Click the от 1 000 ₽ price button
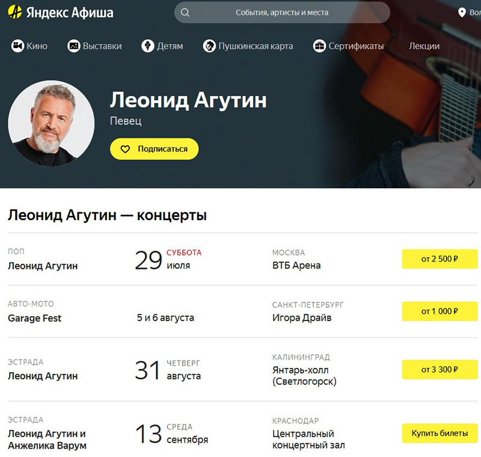The image size is (481, 457). pos(440,311)
